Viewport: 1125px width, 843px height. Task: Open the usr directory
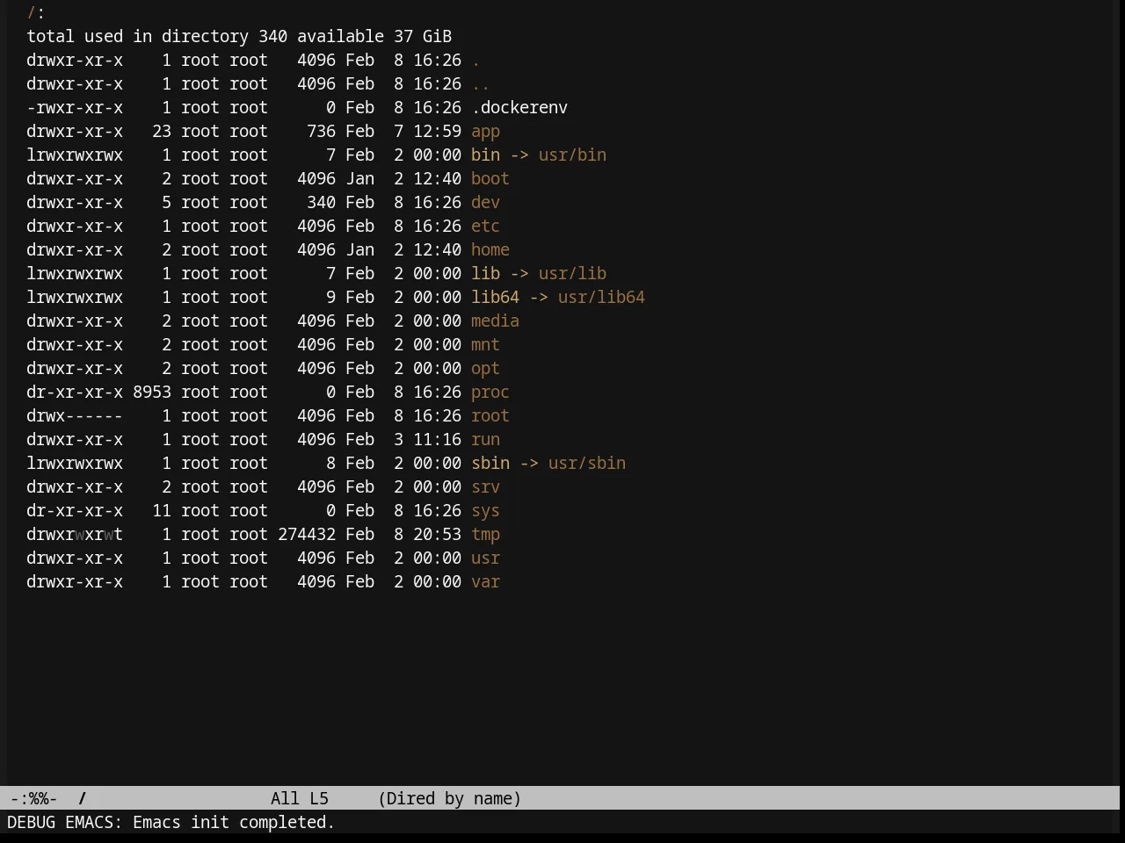pyautogui.click(x=485, y=558)
